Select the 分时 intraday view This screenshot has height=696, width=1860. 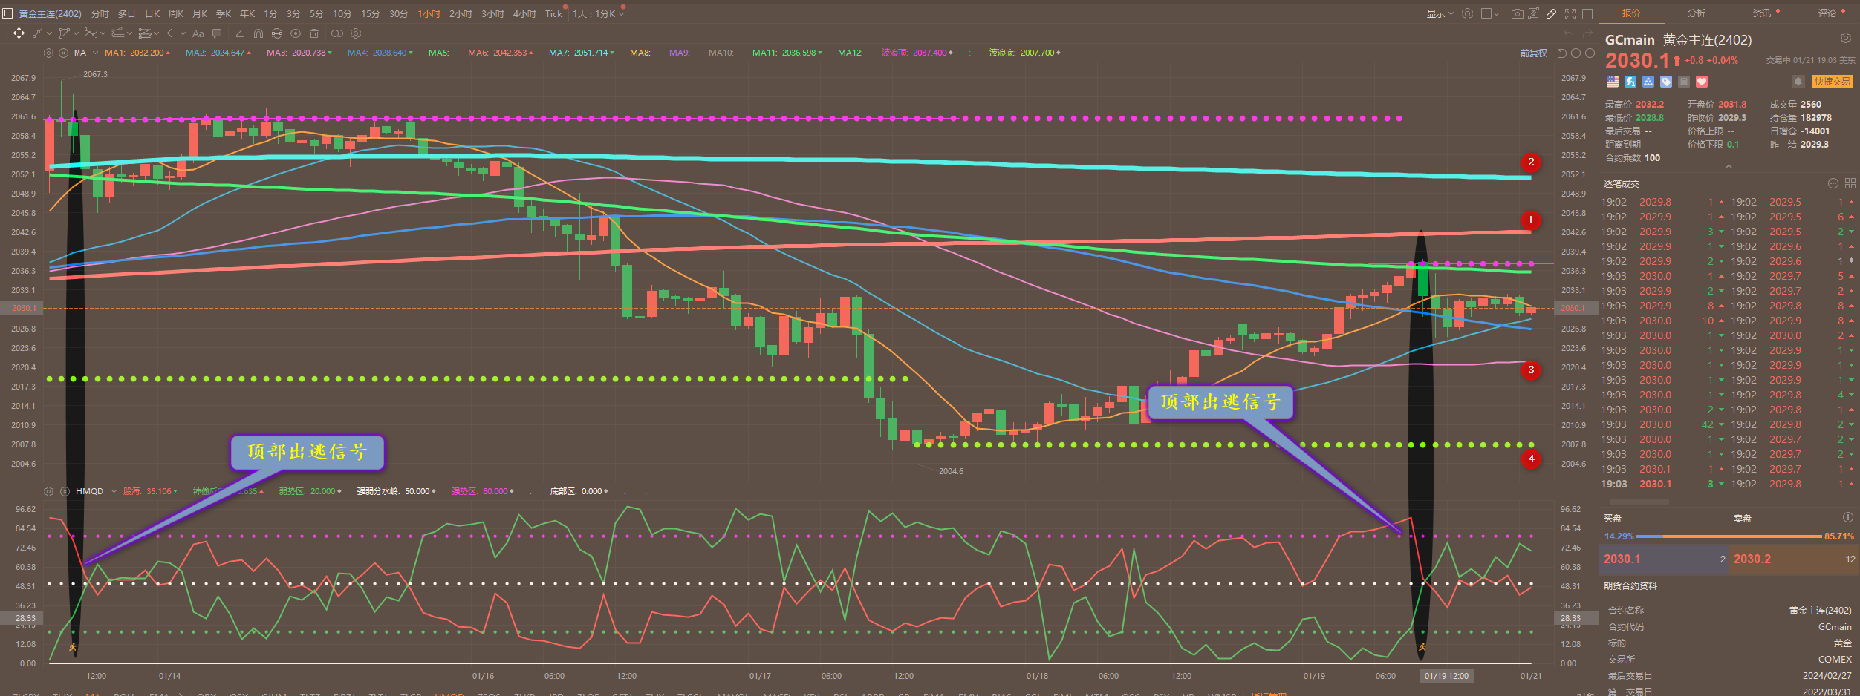100,13
